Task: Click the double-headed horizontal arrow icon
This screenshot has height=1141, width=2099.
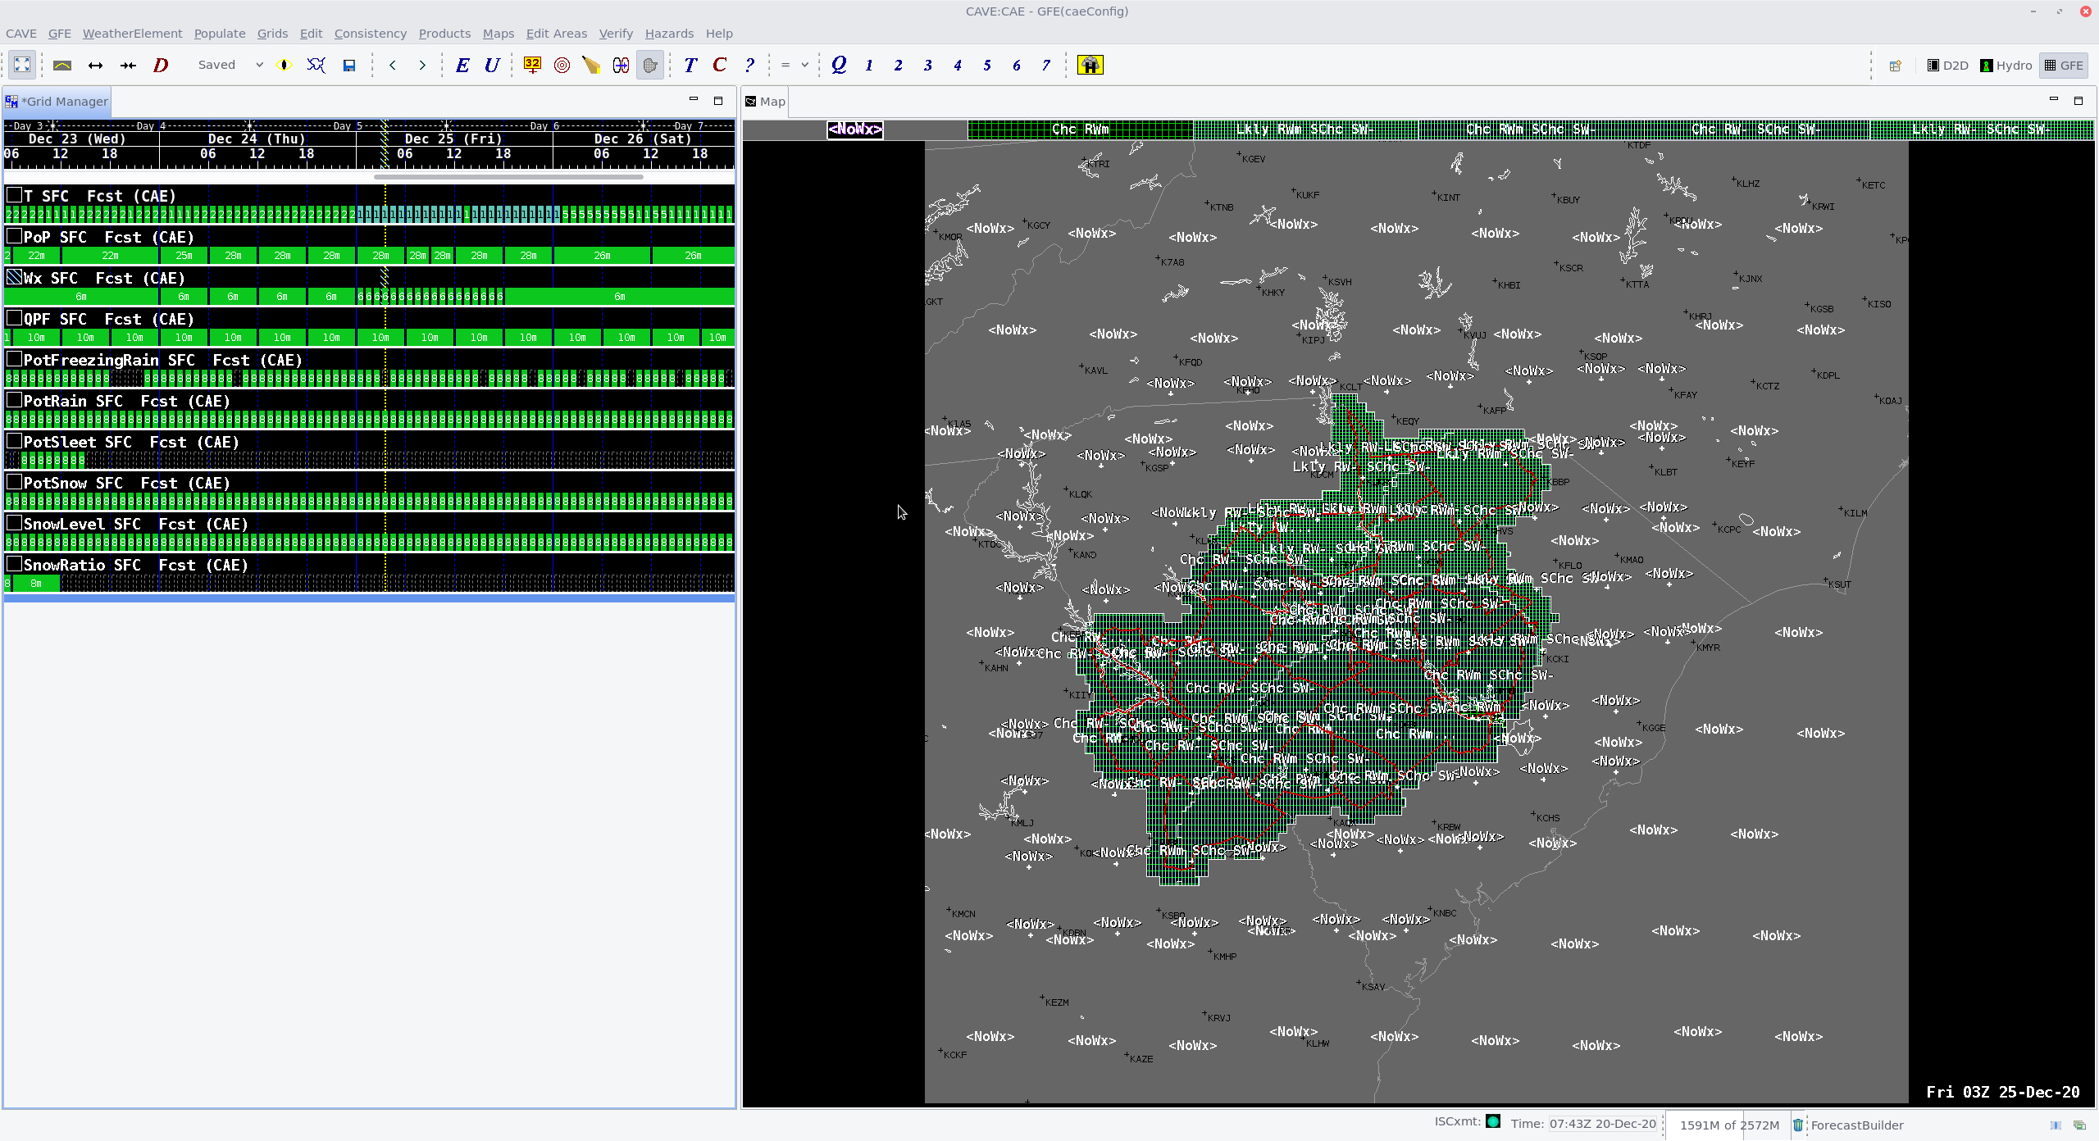Action: click(95, 65)
